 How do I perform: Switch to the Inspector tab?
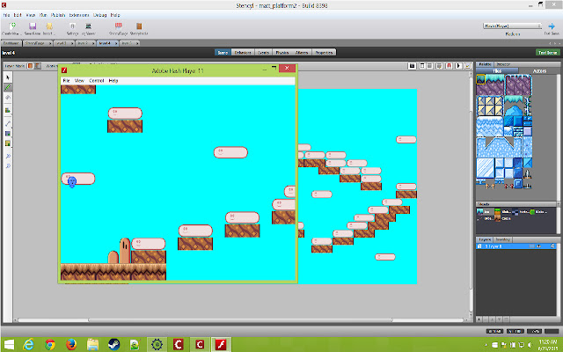pos(503,64)
